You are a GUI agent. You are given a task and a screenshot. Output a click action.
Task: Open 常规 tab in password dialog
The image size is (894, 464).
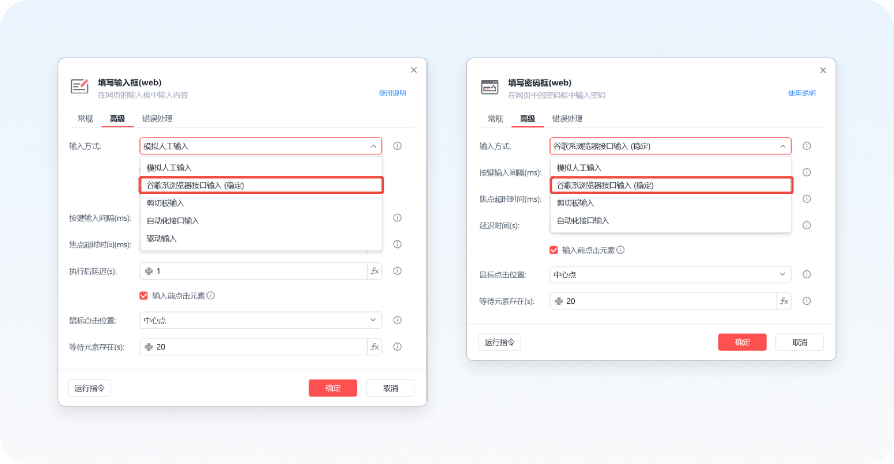click(495, 119)
